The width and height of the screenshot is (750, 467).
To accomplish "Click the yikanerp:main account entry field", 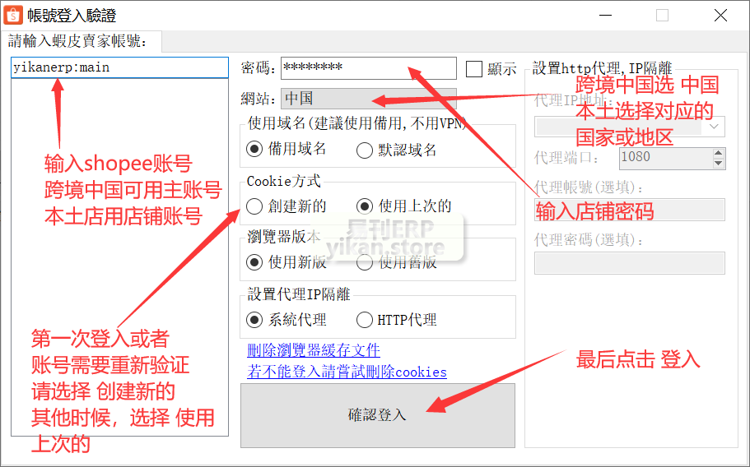I will coord(119,67).
